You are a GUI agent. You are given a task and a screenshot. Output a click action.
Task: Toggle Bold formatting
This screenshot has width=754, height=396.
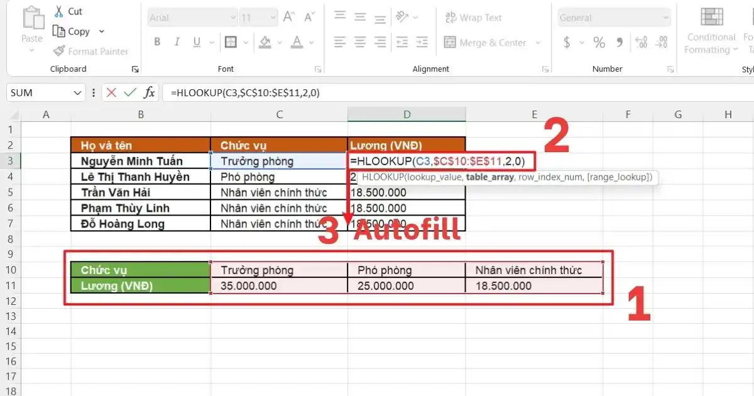157,42
